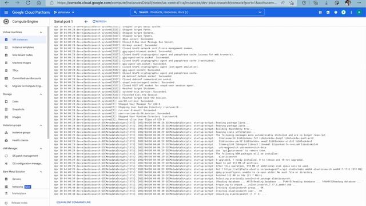Open the green account avatar
The image size is (366, 206).
click(x=359, y=12)
